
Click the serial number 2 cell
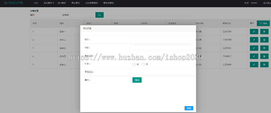[33, 40]
